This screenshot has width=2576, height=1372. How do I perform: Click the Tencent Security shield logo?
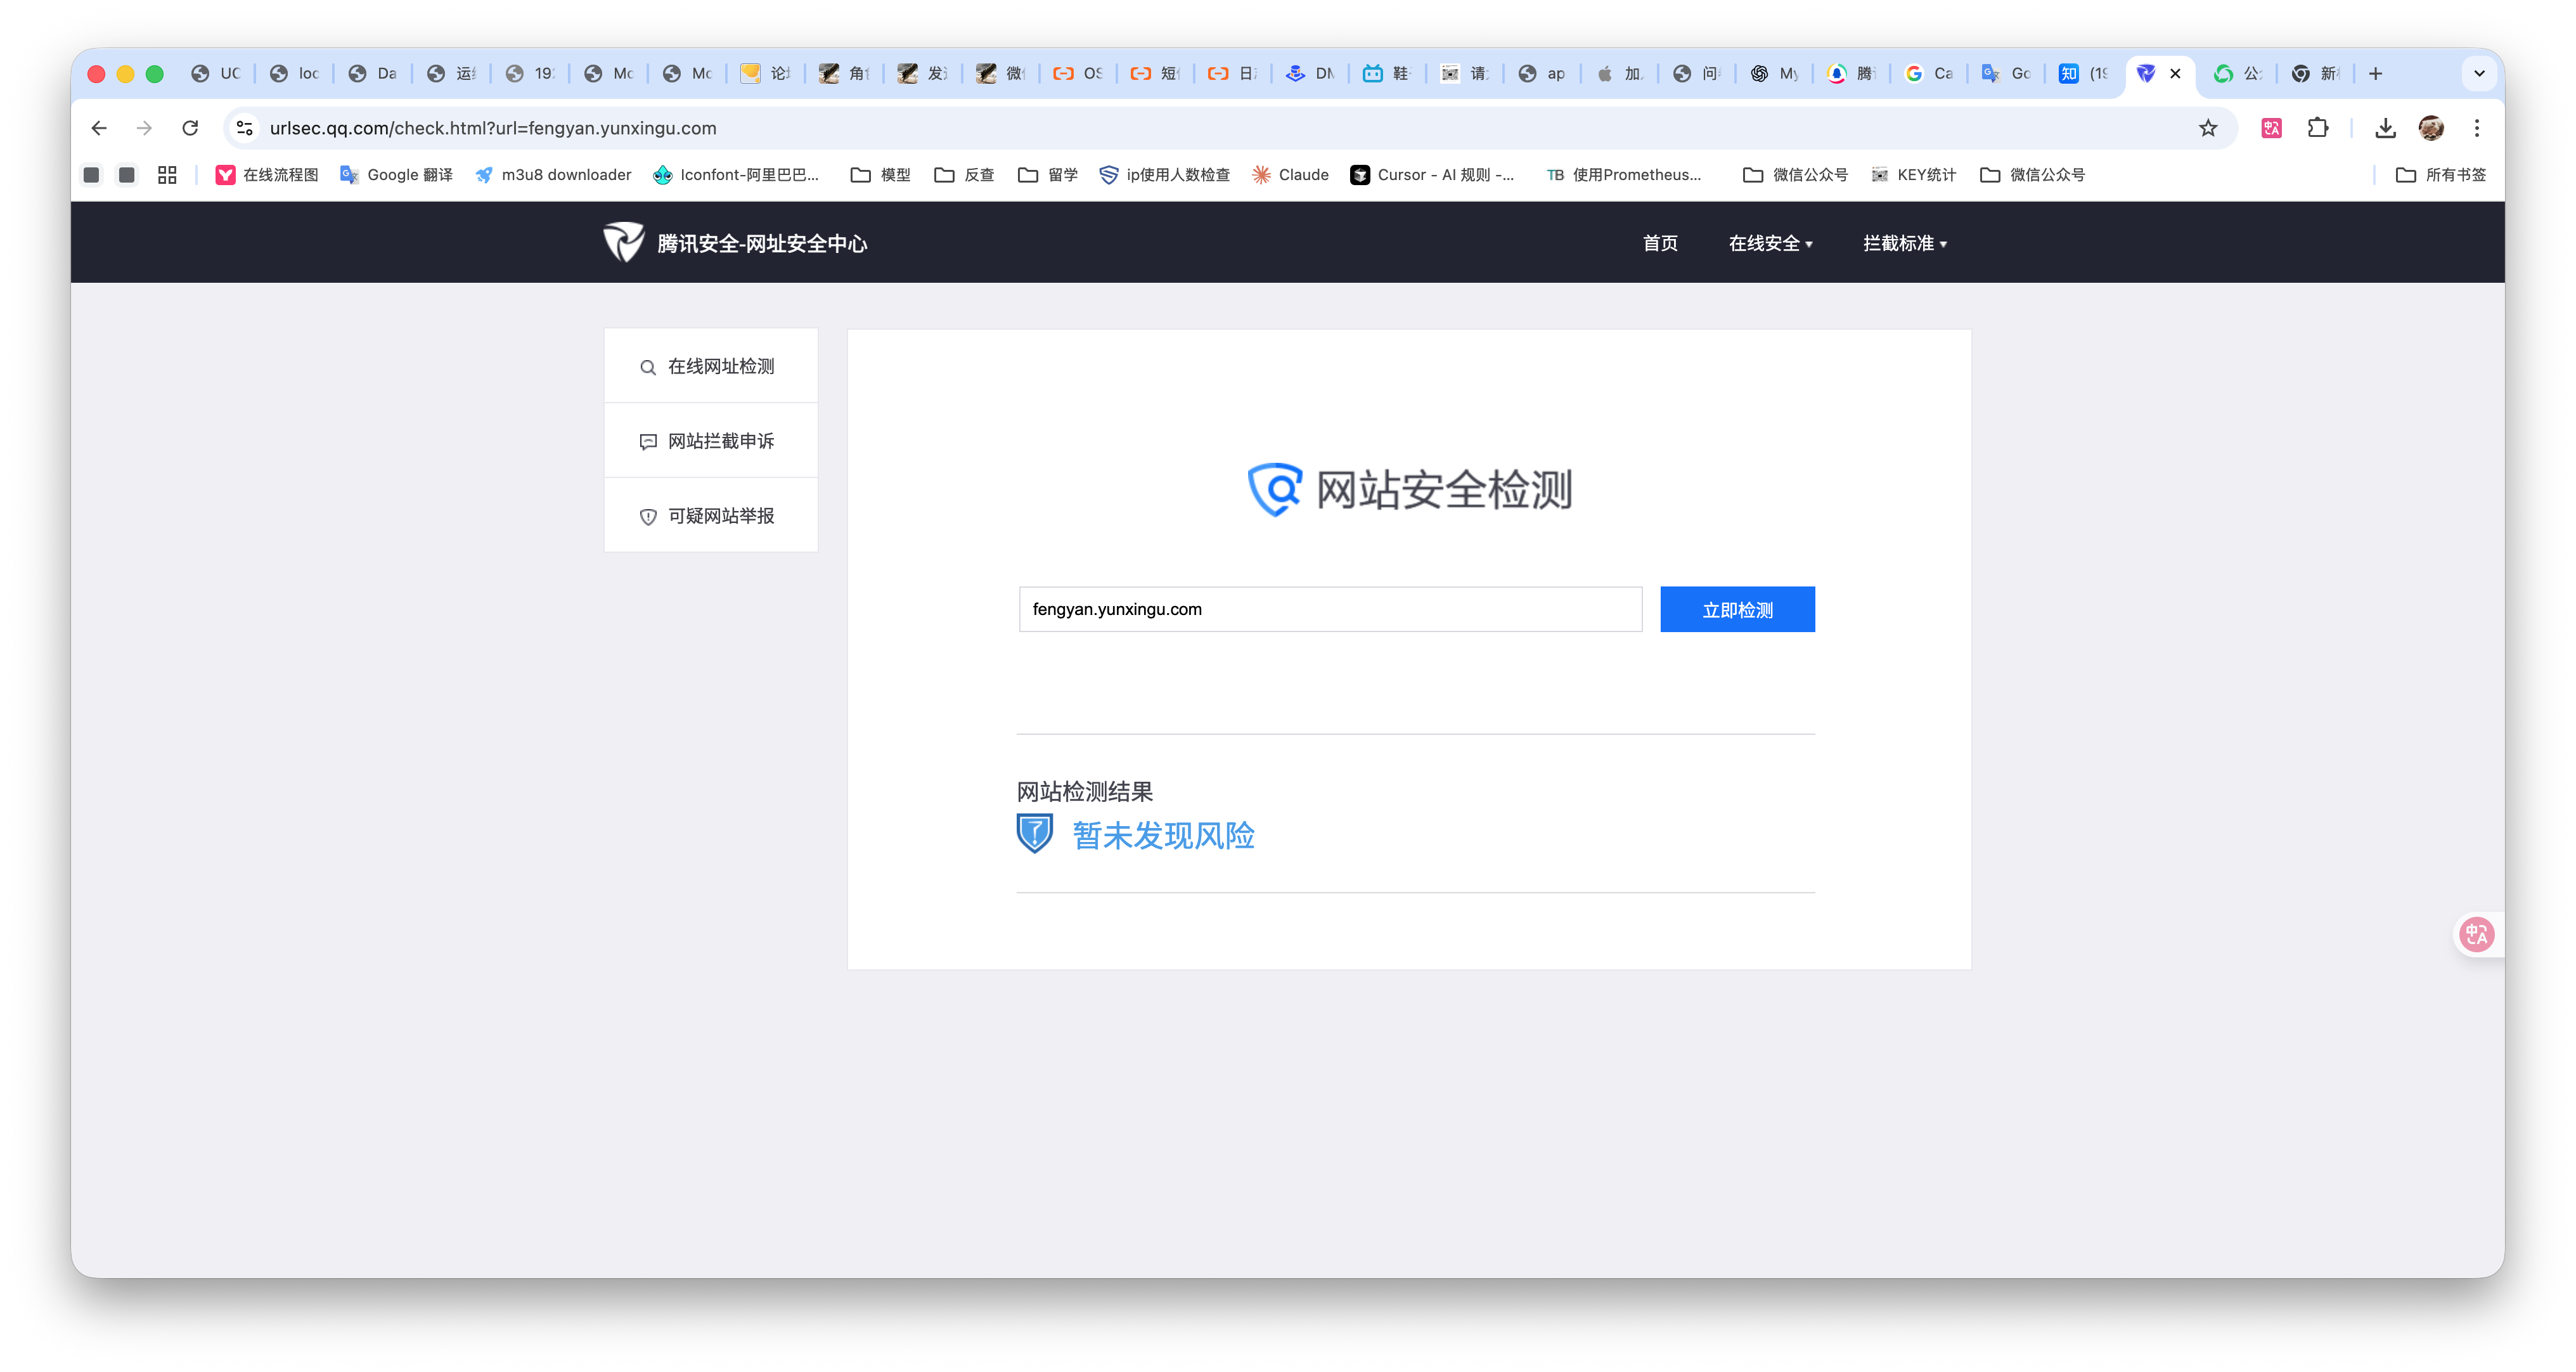point(624,243)
